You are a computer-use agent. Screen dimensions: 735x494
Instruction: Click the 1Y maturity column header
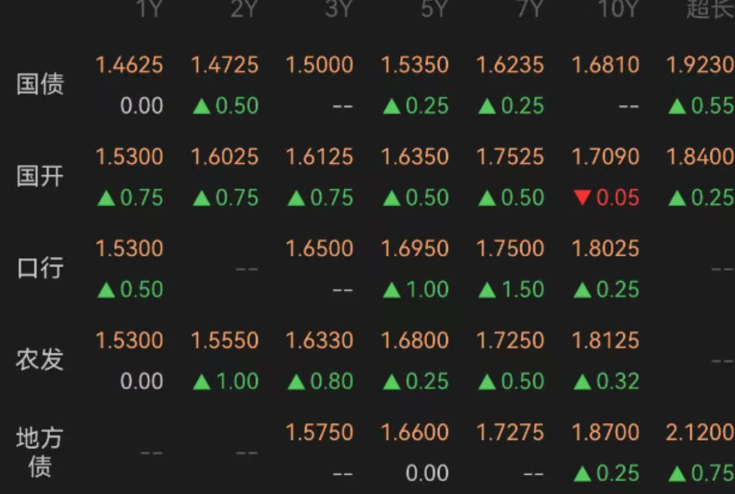tap(149, 9)
